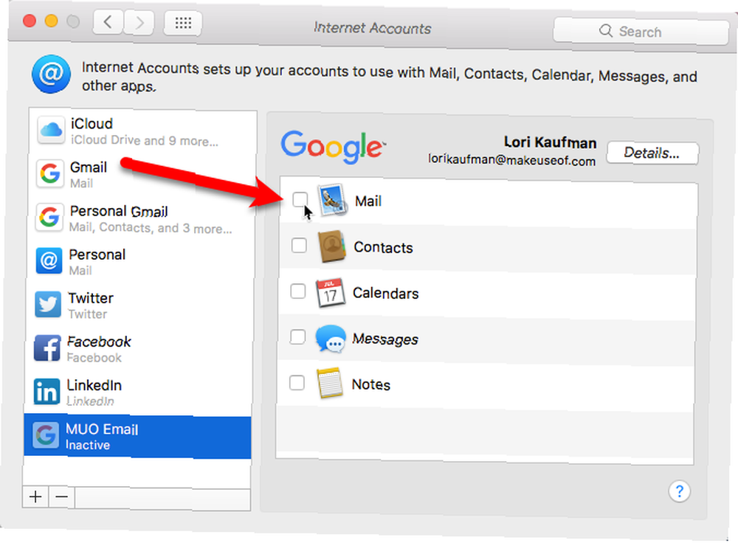Enable the Mail checkbox
Image resolution: width=738 pixels, height=543 pixels.
(x=300, y=199)
